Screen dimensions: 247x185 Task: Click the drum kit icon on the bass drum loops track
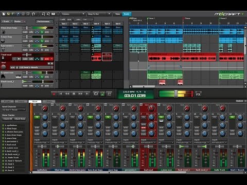click(x=4, y=32)
